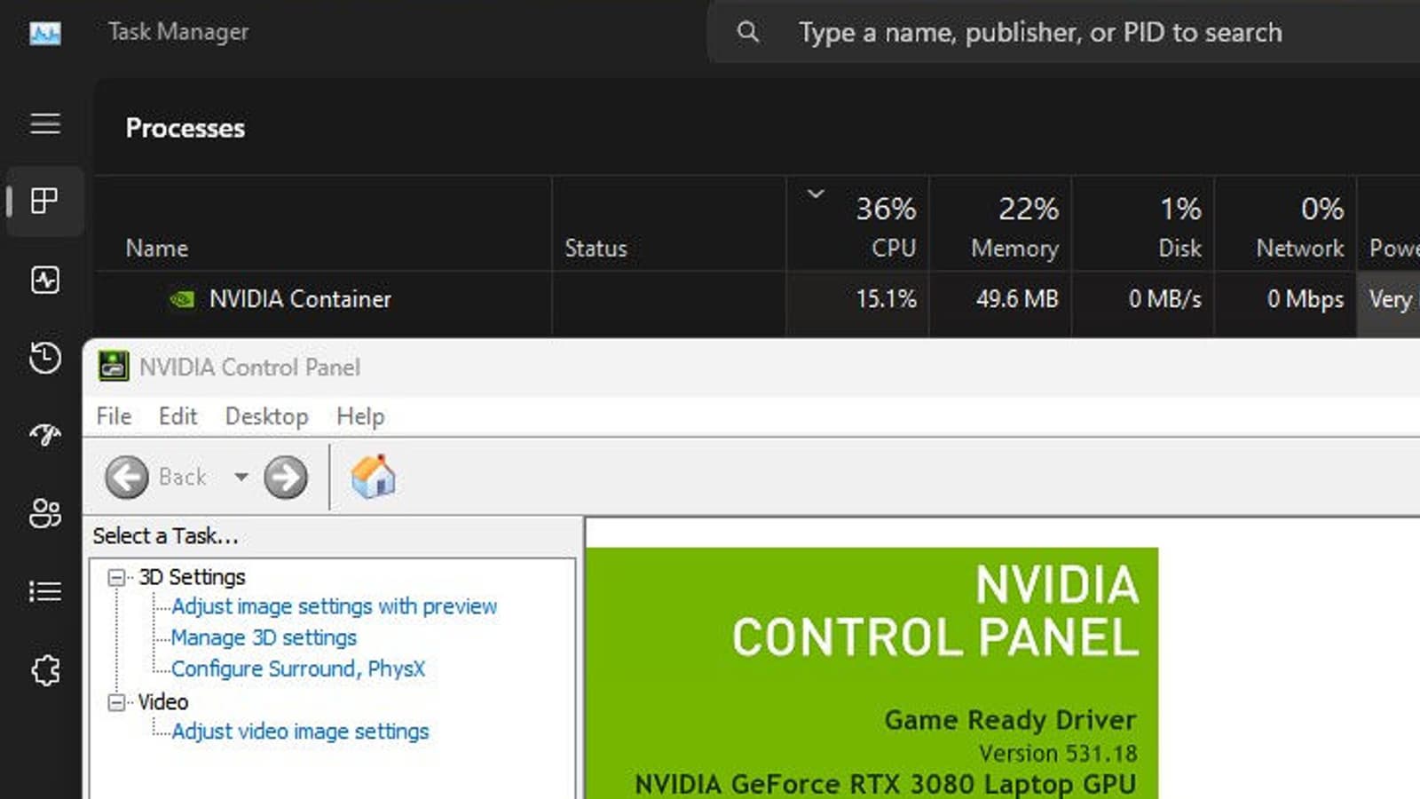Collapse the 3D Settings tree node
Viewport: 1420px width, 799px height.
click(x=115, y=578)
